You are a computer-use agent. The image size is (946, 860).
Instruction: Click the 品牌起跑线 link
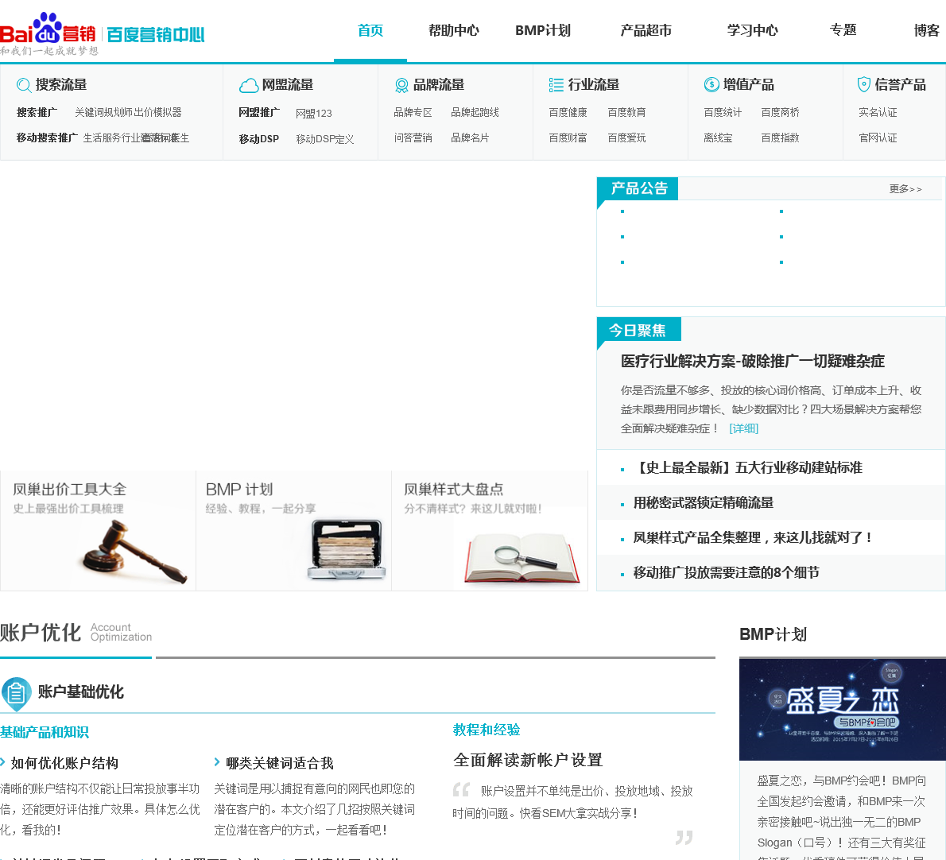(x=475, y=112)
